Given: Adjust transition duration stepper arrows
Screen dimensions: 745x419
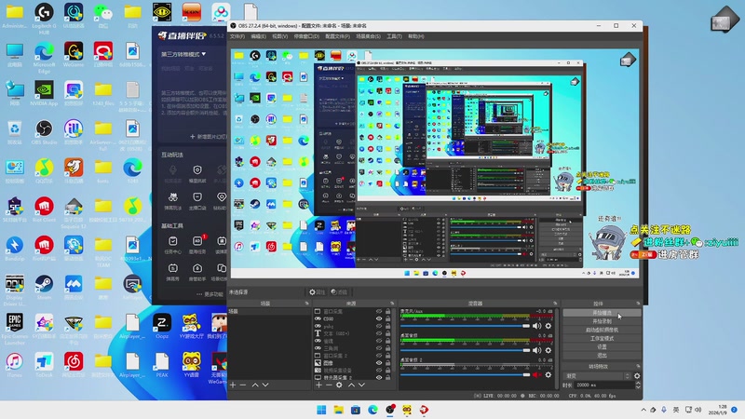Looking at the screenshot, I should pos(638,385).
